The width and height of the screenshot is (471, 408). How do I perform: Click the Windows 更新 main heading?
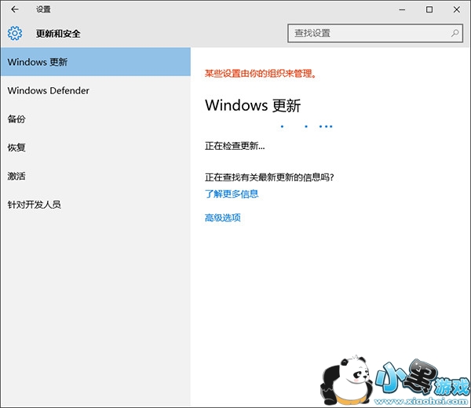(253, 105)
